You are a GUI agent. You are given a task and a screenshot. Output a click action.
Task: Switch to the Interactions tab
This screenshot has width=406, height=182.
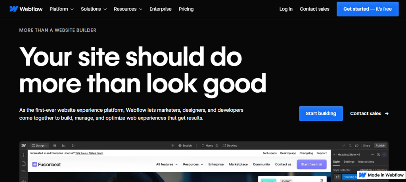366,161
